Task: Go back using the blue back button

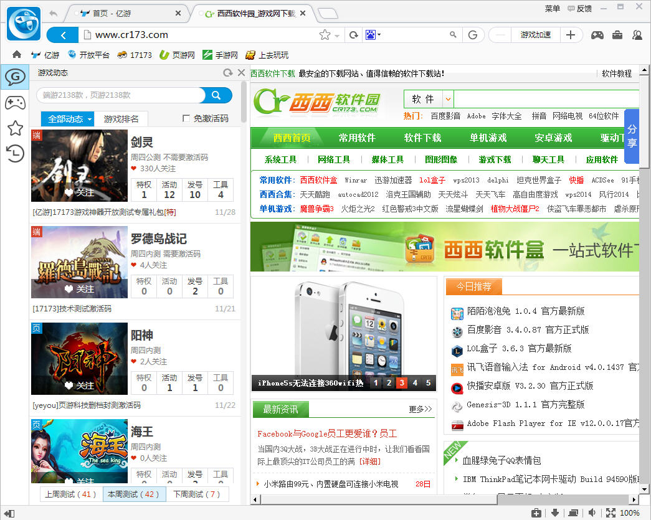Action: 63,35
